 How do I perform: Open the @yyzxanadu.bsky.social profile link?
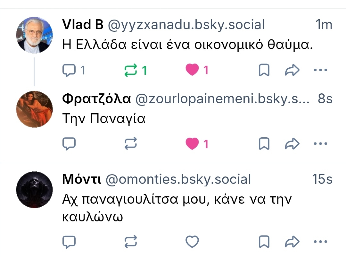pos(186,25)
